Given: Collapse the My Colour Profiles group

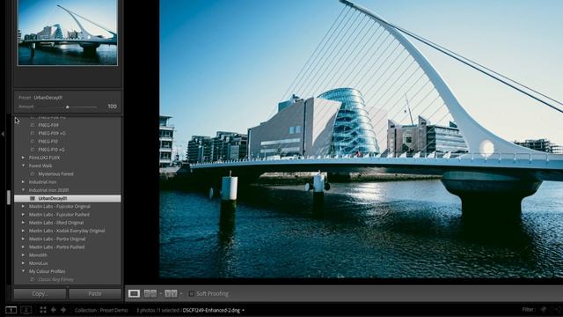Looking at the screenshot, I should (24, 271).
